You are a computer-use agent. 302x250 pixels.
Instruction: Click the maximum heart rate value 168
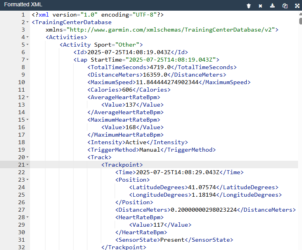coord(131,127)
